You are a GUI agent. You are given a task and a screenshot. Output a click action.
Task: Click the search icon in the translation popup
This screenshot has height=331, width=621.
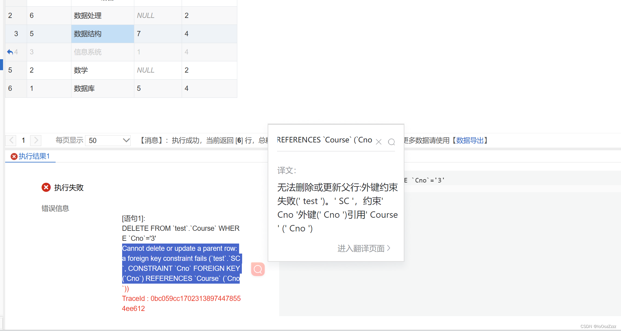pos(391,142)
